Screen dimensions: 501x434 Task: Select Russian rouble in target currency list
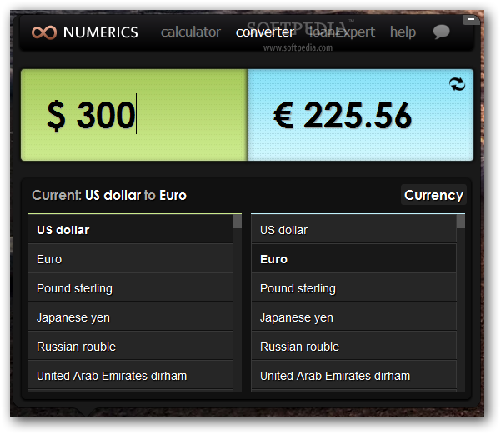(354, 347)
